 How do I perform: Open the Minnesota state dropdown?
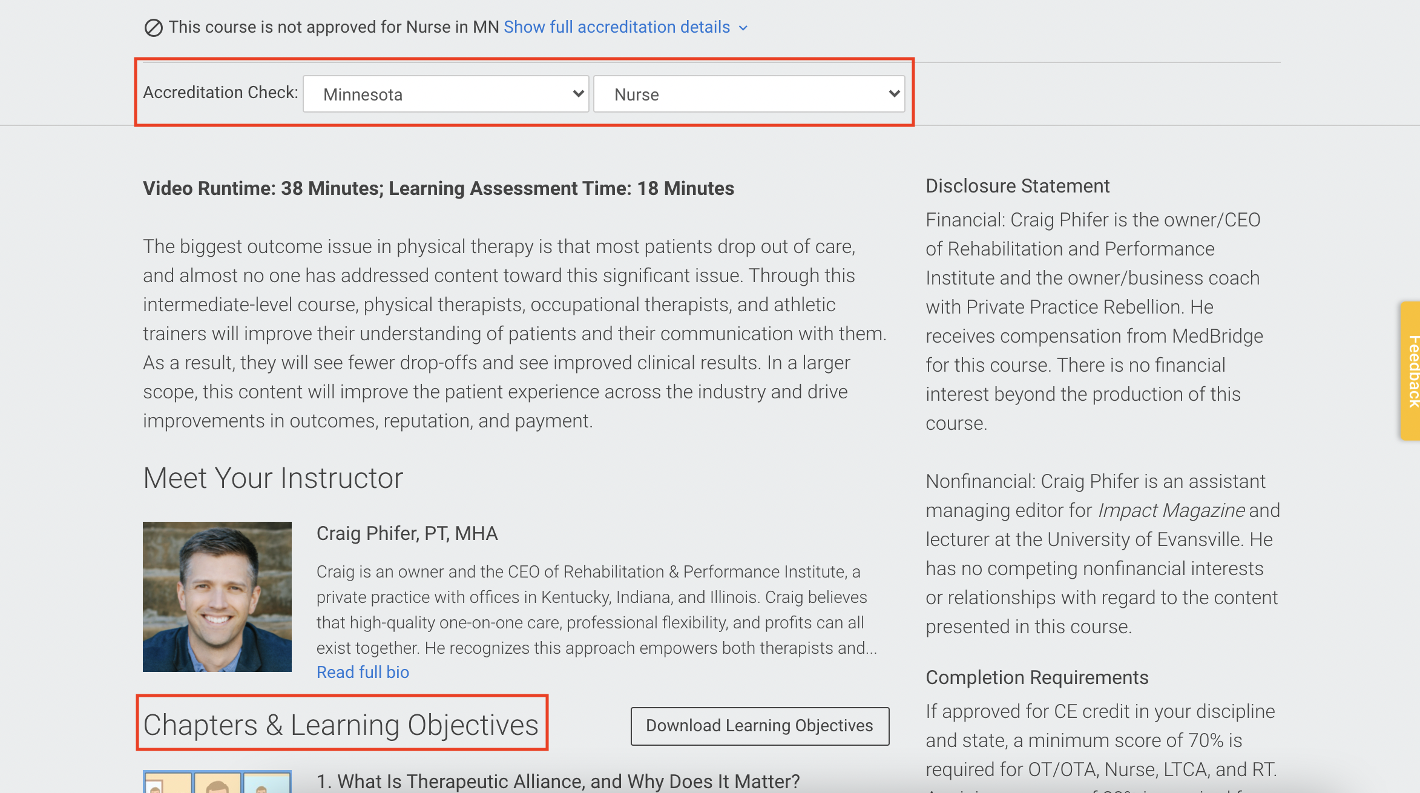[446, 94]
